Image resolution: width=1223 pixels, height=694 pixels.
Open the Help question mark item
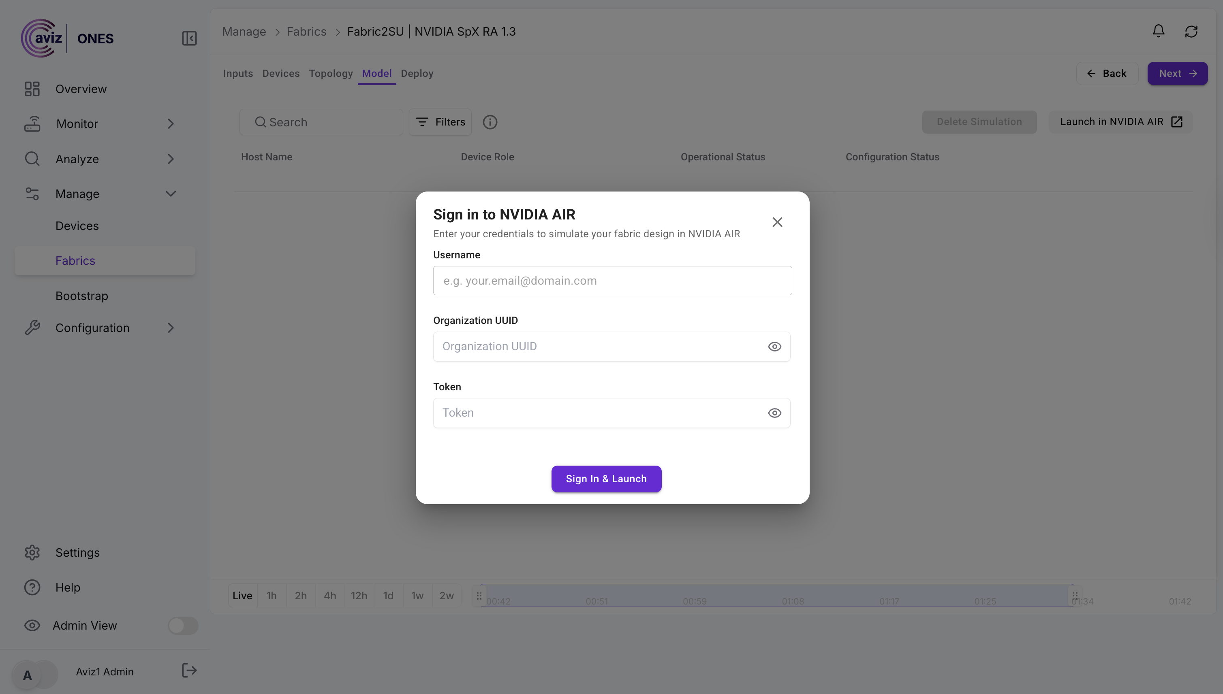pyautogui.click(x=32, y=587)
